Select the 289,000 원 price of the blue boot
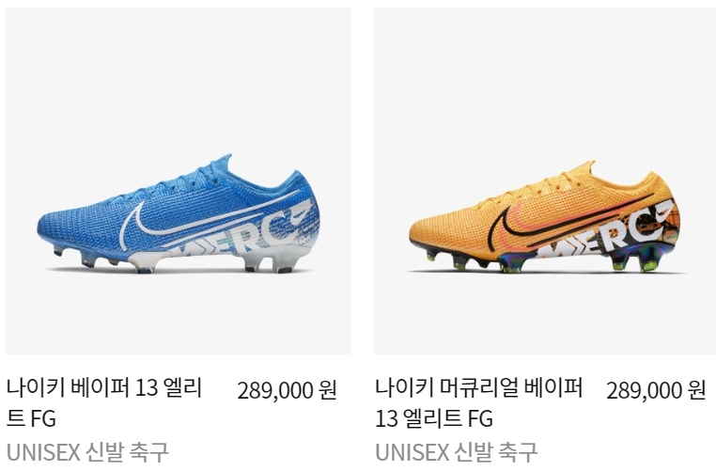 point(287,390)
